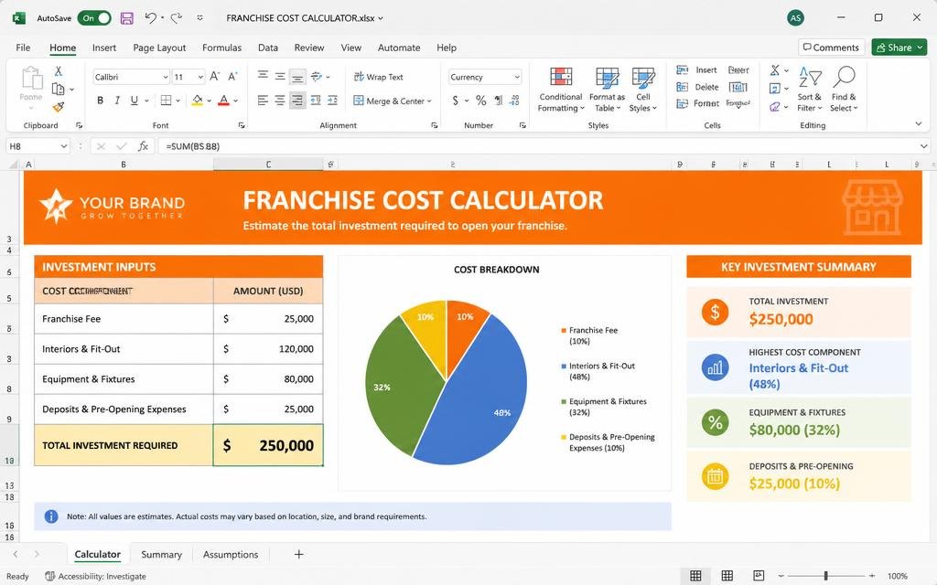
Task: Click the Format Painter brush icon
Action: click(x=58, y=107)
